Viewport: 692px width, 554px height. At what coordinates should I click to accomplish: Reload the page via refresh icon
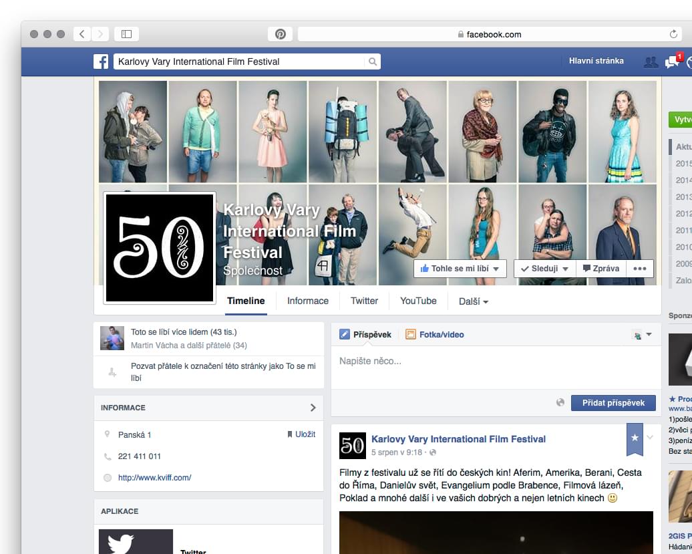point(673,34)
